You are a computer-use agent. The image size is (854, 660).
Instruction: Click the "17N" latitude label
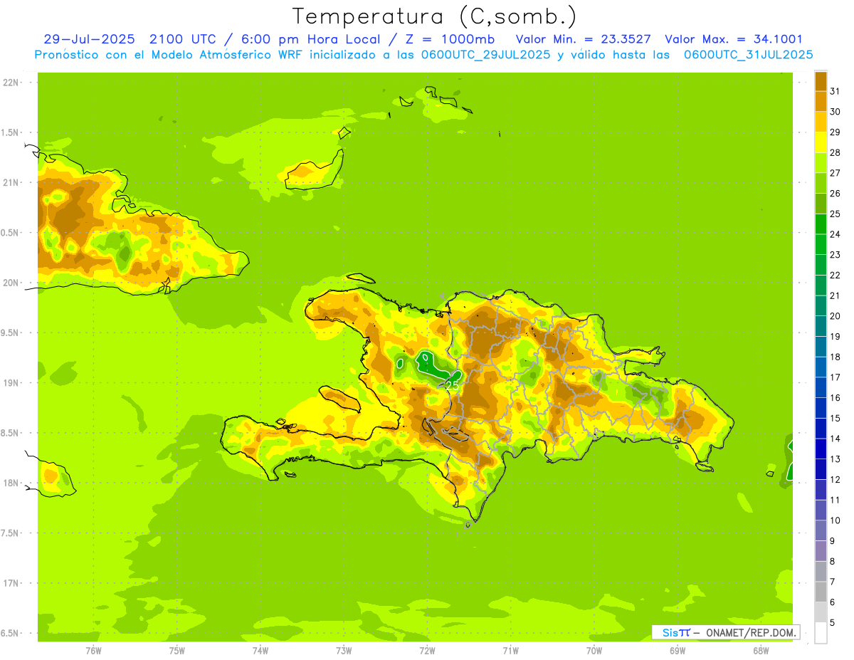point(12,583)
